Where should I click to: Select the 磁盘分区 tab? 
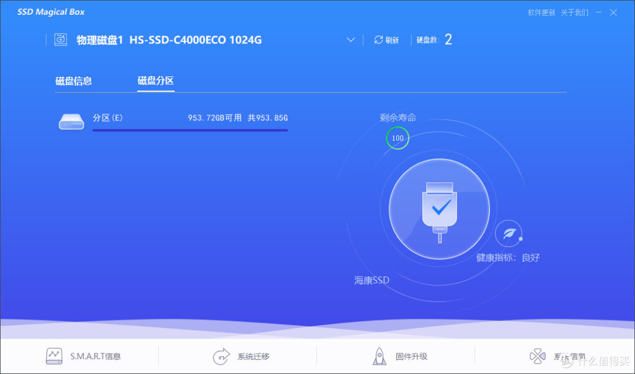click(x=156, y=81)
